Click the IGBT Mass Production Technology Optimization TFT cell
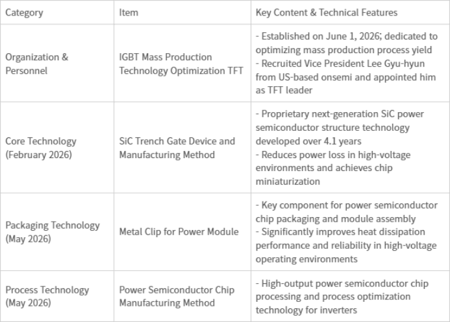Viewport: 450px width, 322px height. (181, 63)
